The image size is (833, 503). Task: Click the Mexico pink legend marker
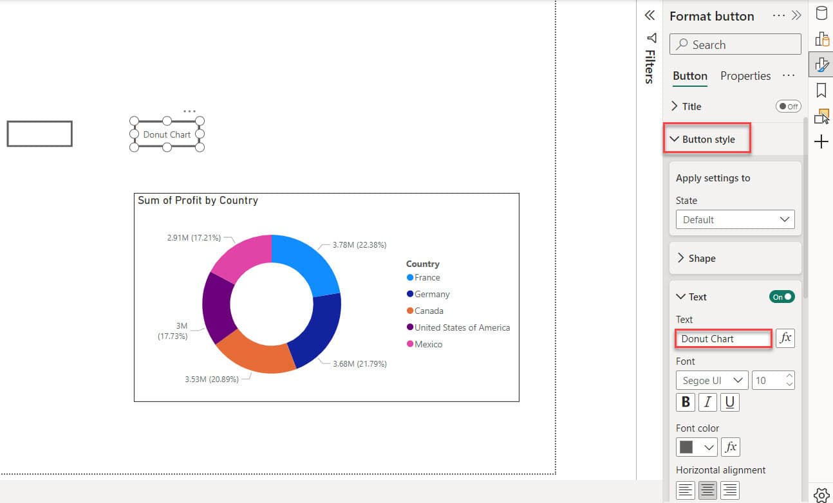point(410,345)
